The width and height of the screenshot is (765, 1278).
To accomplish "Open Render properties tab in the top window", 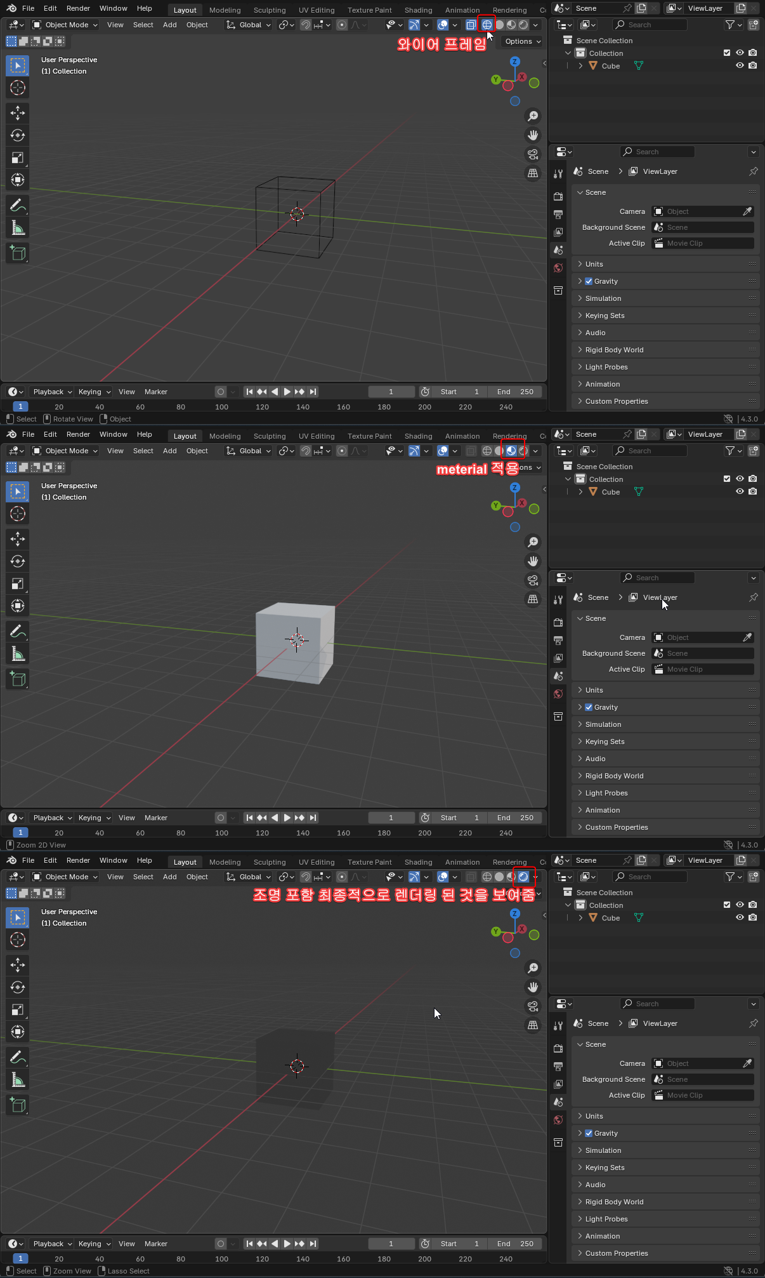I will (x=558, y=197).
